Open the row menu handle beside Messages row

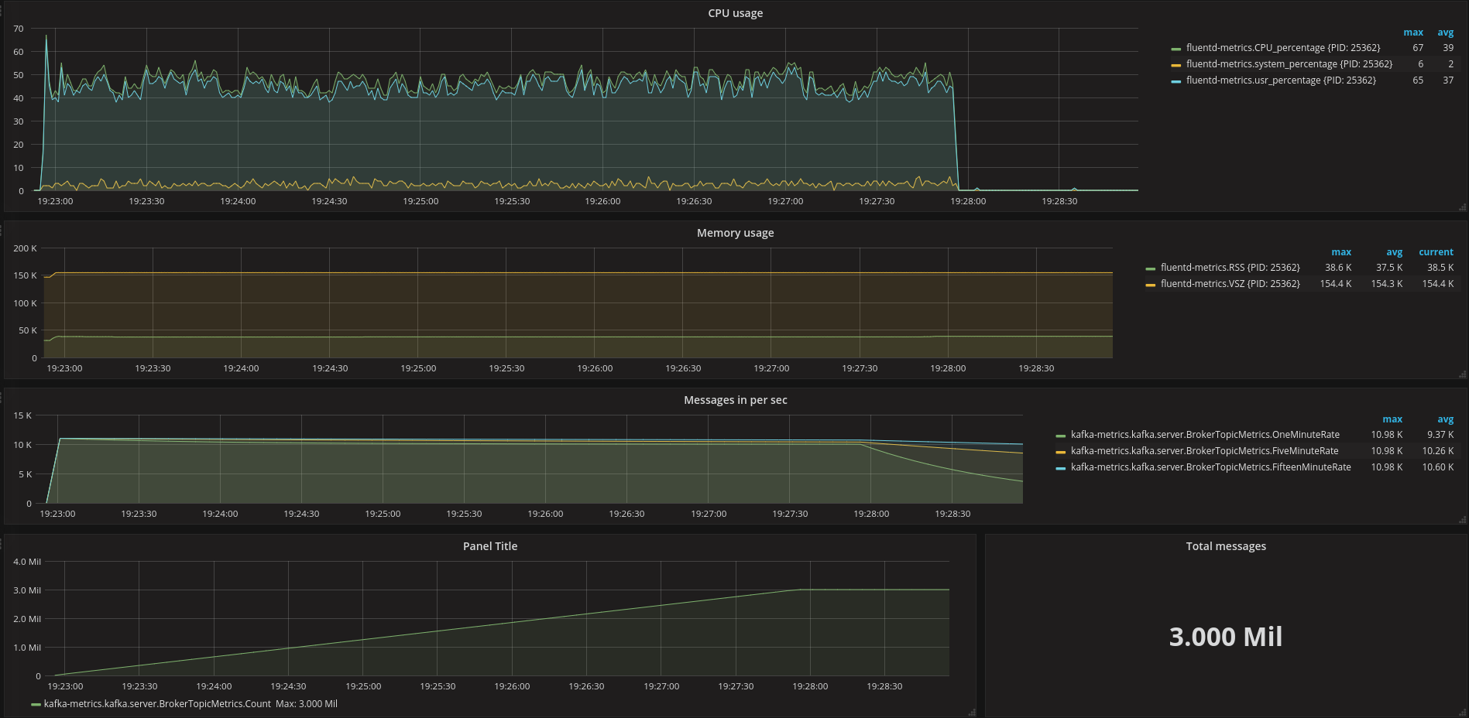tap(2, 398)
